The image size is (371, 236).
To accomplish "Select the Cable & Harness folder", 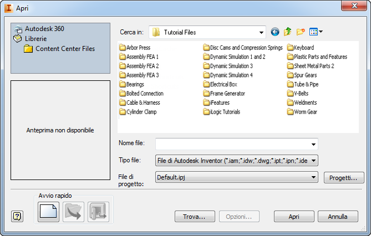I will pos(140,103).
